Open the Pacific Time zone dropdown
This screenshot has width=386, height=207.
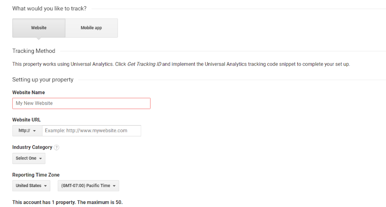(88, 186)
